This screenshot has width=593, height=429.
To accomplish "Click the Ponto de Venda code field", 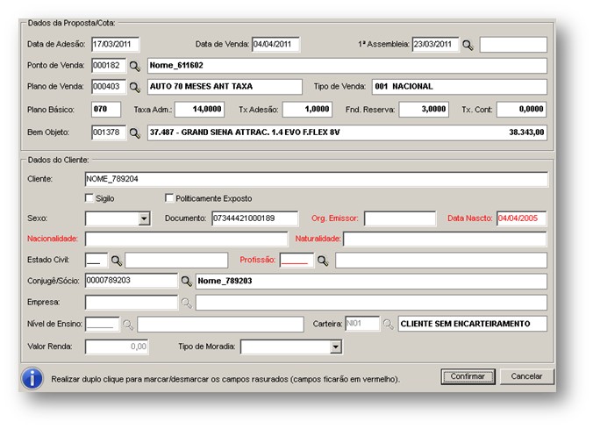I will [x=109, y=66].
